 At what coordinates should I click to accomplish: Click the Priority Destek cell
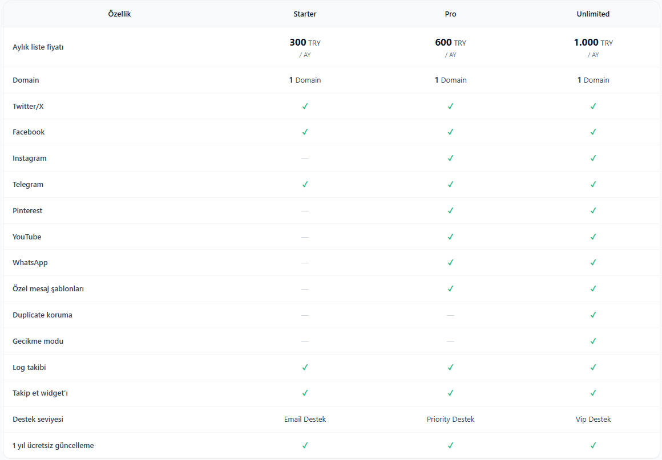450,420
